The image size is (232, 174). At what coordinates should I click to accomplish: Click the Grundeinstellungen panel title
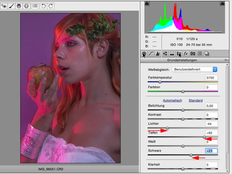(182, 60)
